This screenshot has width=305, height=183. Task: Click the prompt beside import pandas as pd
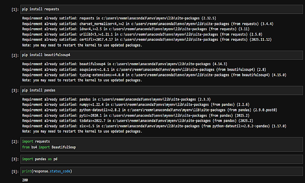(14, 159)
